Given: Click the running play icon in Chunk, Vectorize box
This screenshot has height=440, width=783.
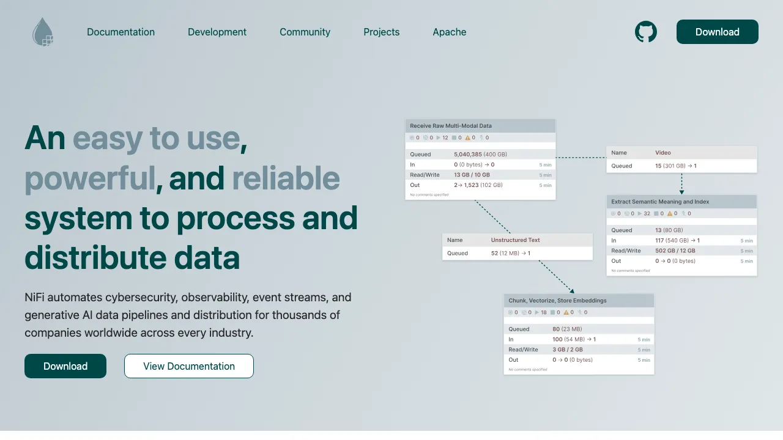Looking at the screenshot, I should [537, 312].
